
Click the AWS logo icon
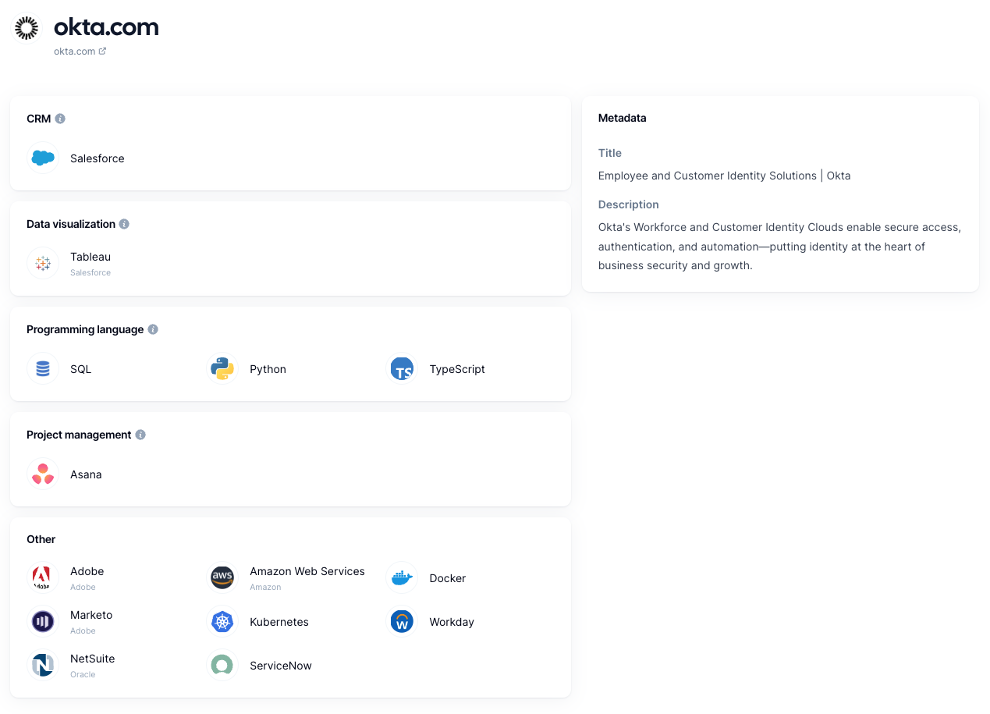point(222,578)
